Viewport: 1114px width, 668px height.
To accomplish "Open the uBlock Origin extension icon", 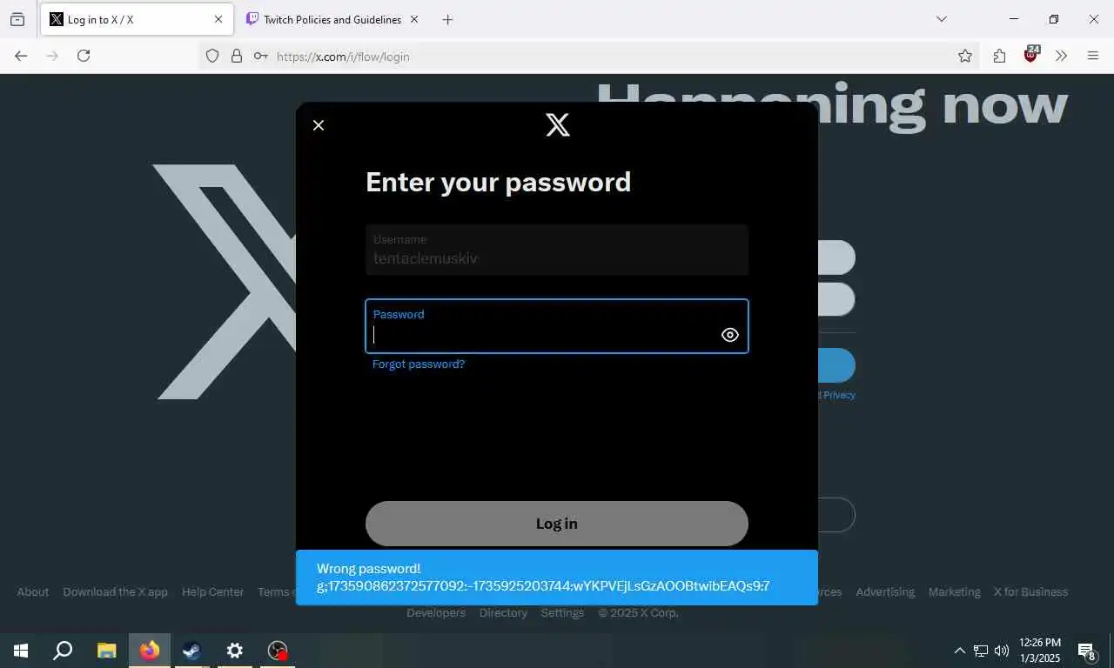I will [x=1031, y=55].
